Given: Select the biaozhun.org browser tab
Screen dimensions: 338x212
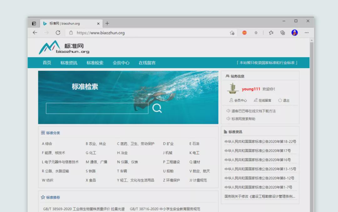Looking at the screenshot, I should pos(71,23).
